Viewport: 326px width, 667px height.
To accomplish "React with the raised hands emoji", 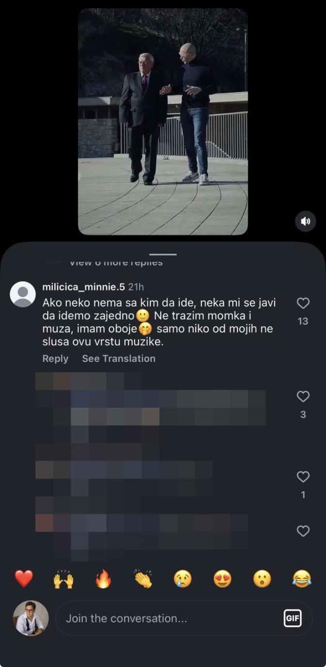I will click(63, 579).
